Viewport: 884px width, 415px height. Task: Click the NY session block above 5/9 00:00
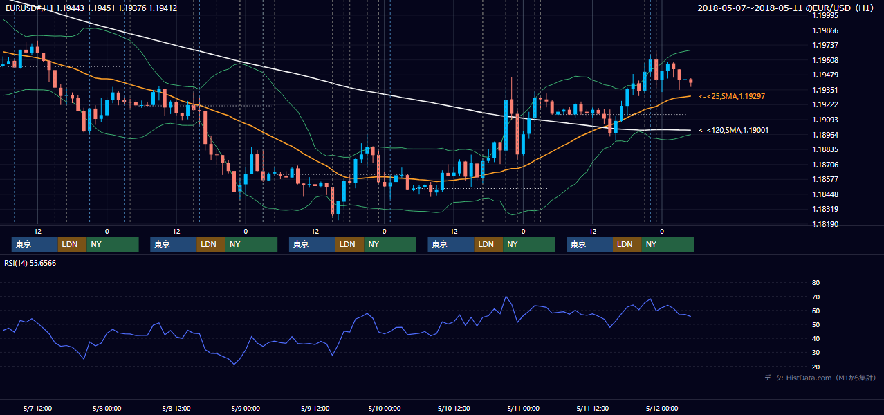[x=252, y=244]
